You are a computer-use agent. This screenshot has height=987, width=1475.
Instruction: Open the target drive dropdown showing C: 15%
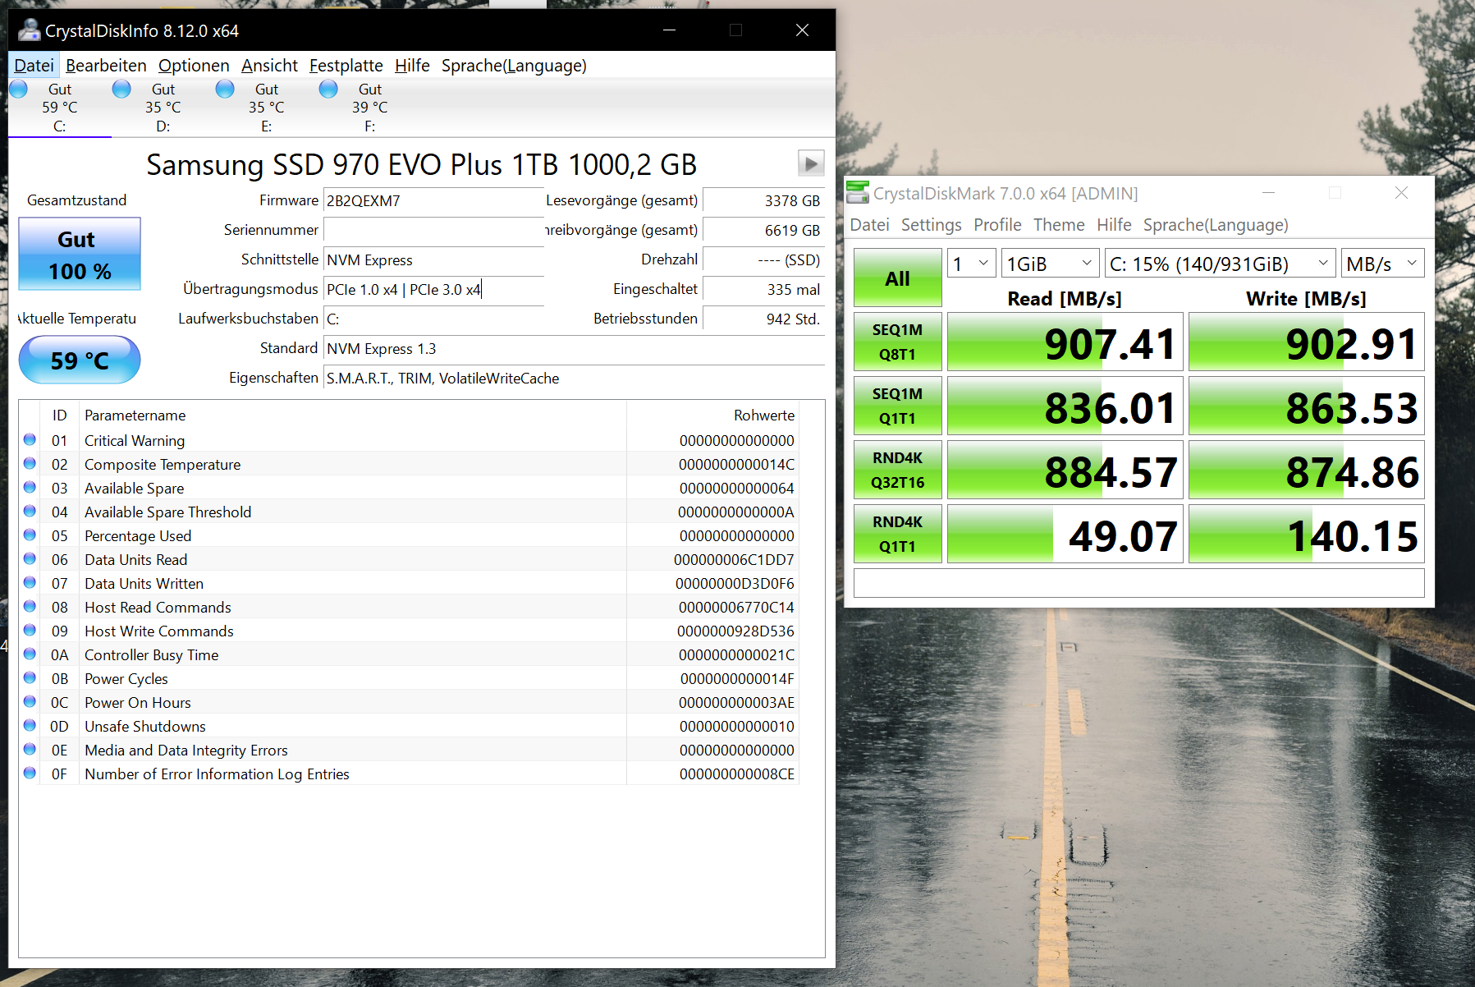[x=1220, y=263]
